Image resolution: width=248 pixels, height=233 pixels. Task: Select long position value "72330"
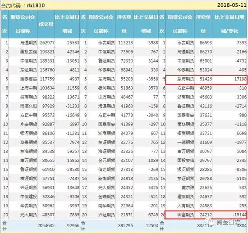(x=127, y=61)
